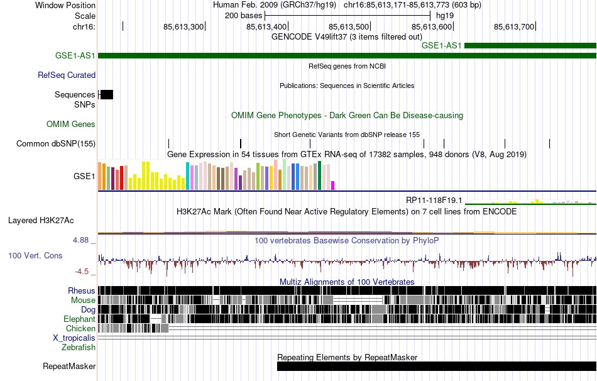Open the short GSE1-AS1 transcript at upper right
The image size is (597, 381).
click(x=530, y=46)
